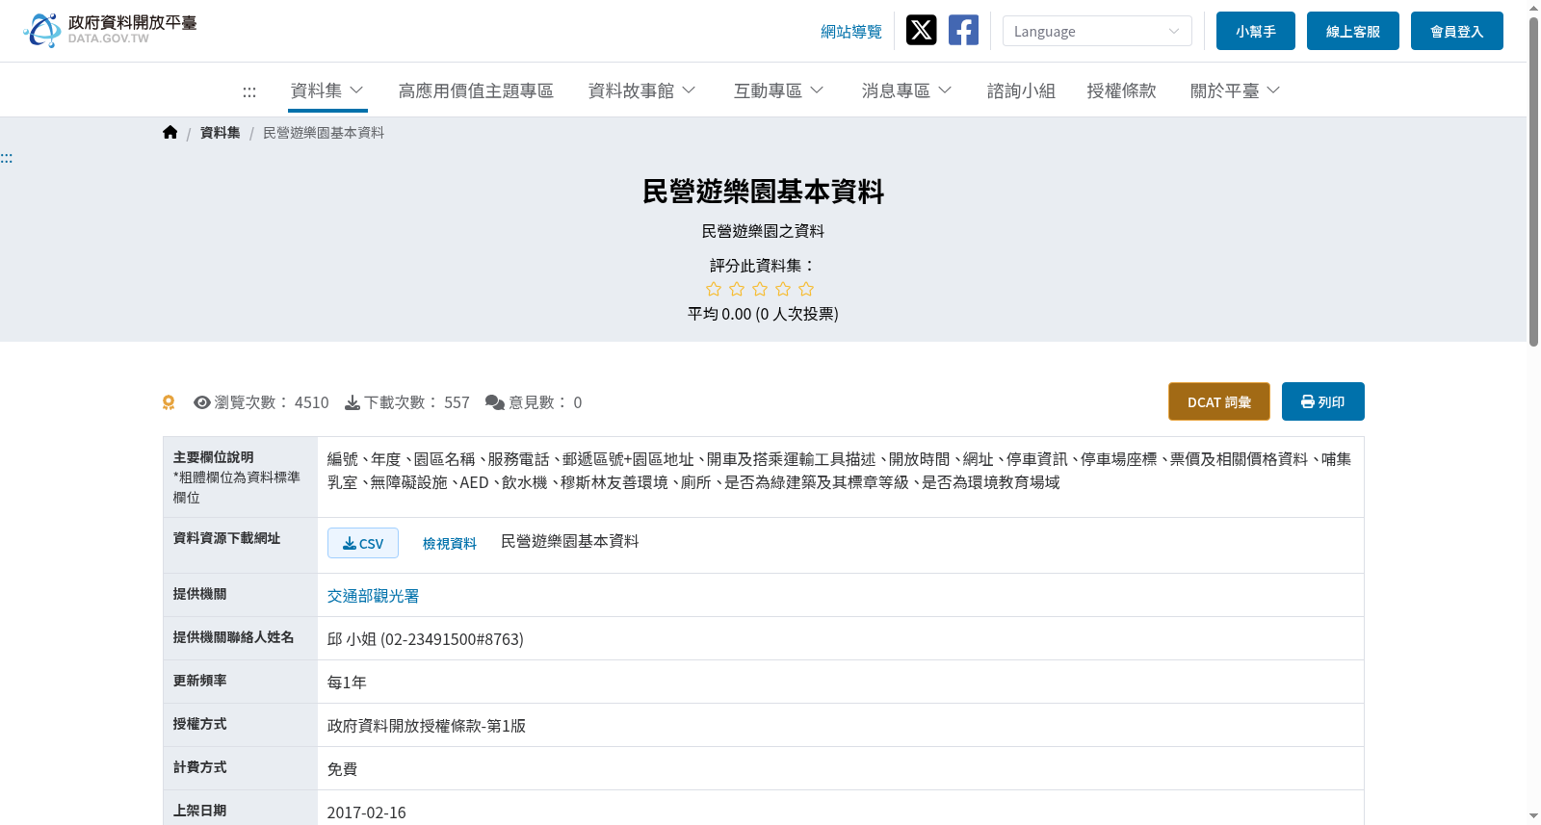Go to the home page via house icon

pos(170,133)
